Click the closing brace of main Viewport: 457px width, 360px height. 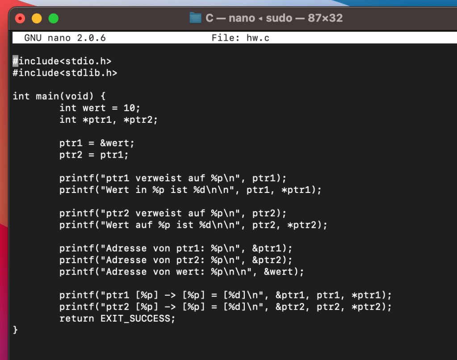[15, 331]
